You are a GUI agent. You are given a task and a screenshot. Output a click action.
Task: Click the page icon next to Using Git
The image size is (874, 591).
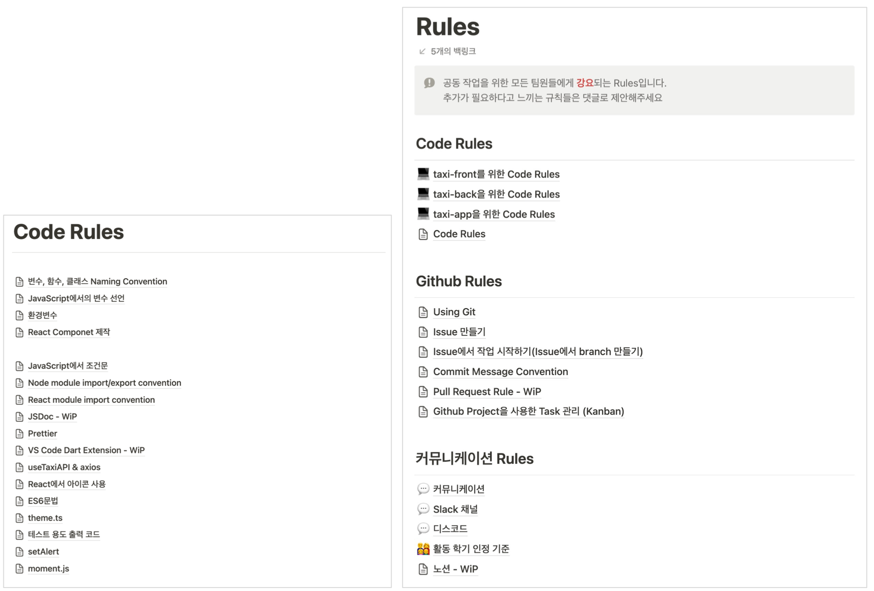coord(423,312)
